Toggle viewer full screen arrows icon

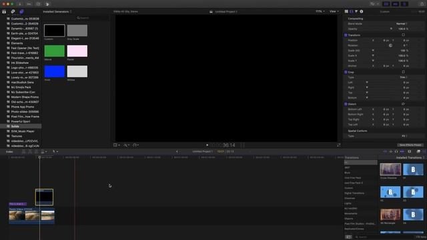[338, 145]
